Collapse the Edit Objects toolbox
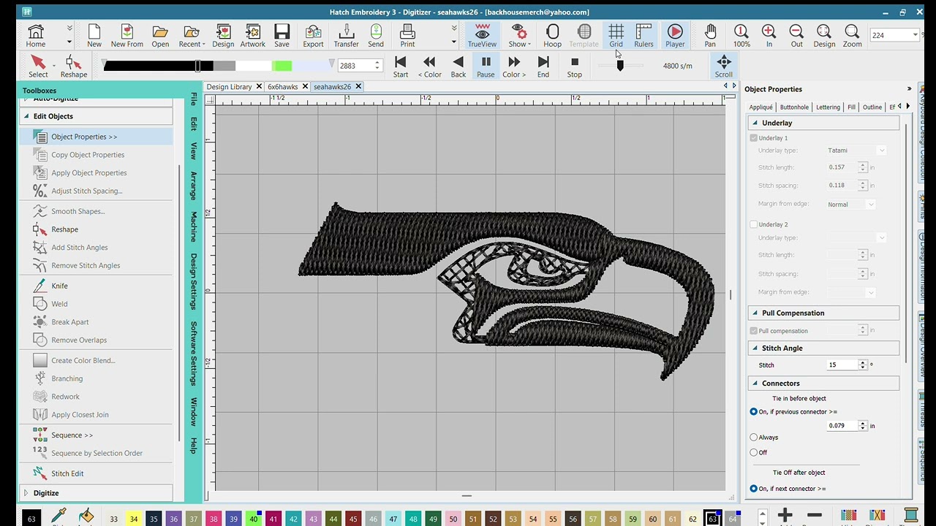 [x=26, y=116]
